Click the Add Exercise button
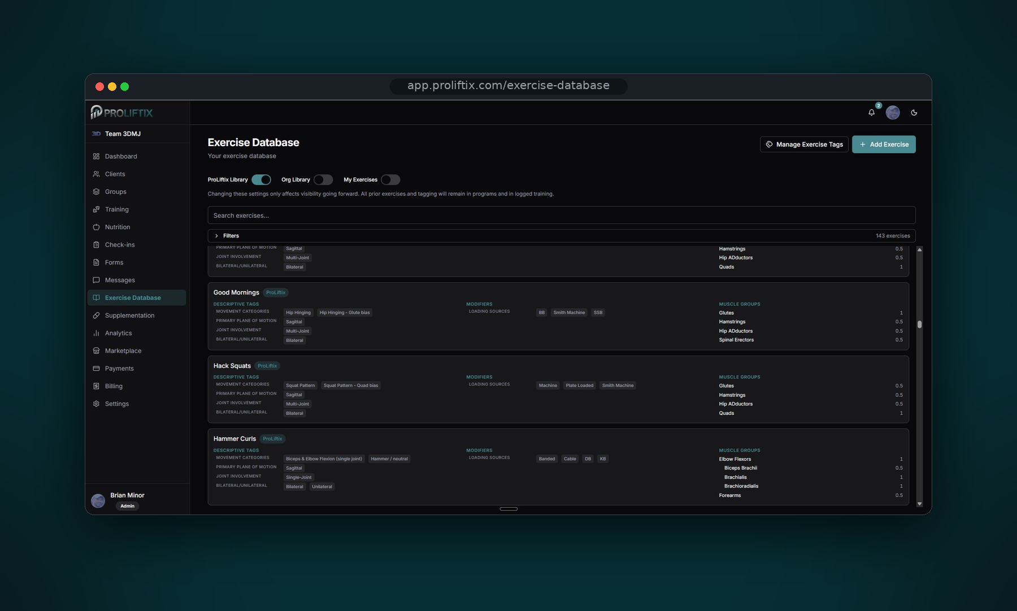The width and height of the screenshot is (1017, 611). (884, 144)
